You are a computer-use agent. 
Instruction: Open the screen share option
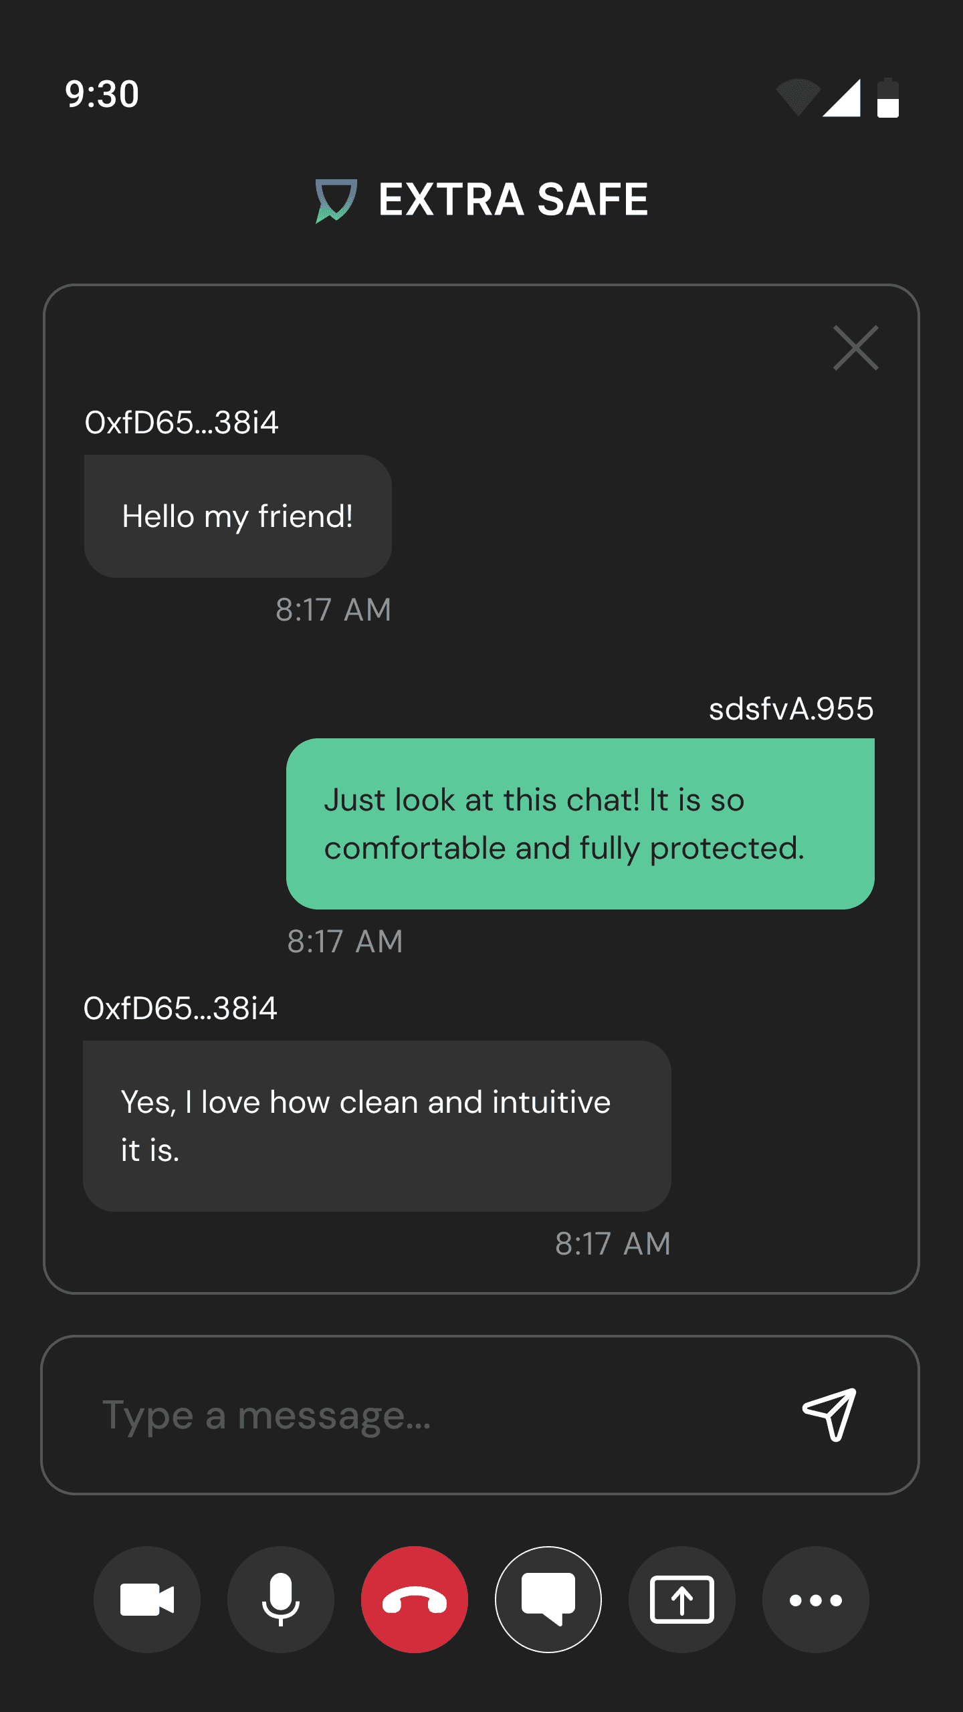coord(682,1600)
